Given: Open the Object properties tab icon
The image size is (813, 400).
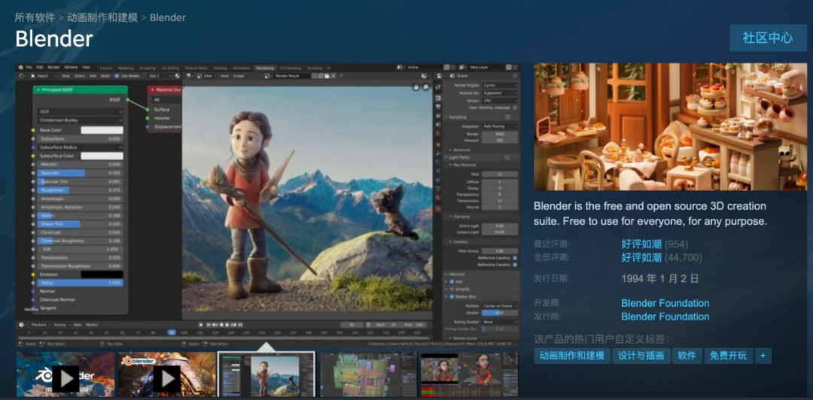Looking at the screenshot, I should (x=438, y=144).
